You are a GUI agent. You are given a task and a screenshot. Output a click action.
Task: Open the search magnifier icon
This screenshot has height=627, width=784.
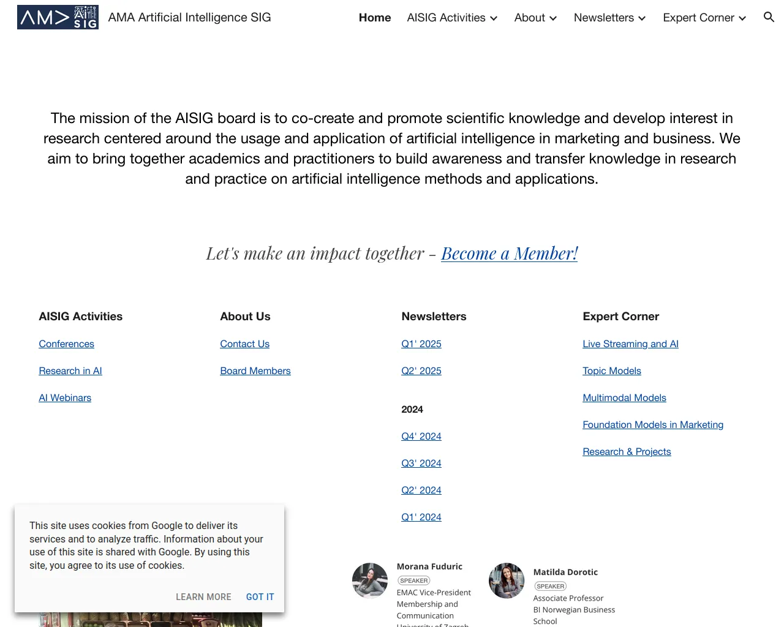[769, 17]
